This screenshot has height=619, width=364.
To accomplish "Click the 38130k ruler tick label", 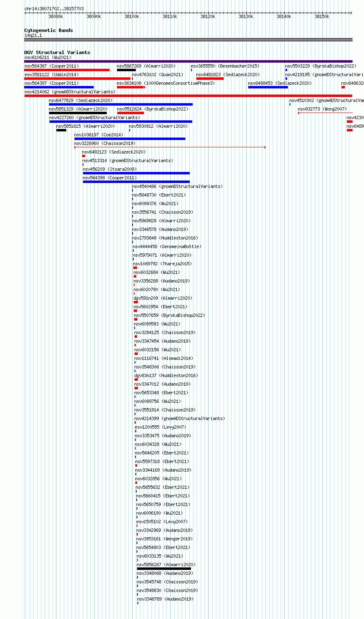I will click(246, 16).
